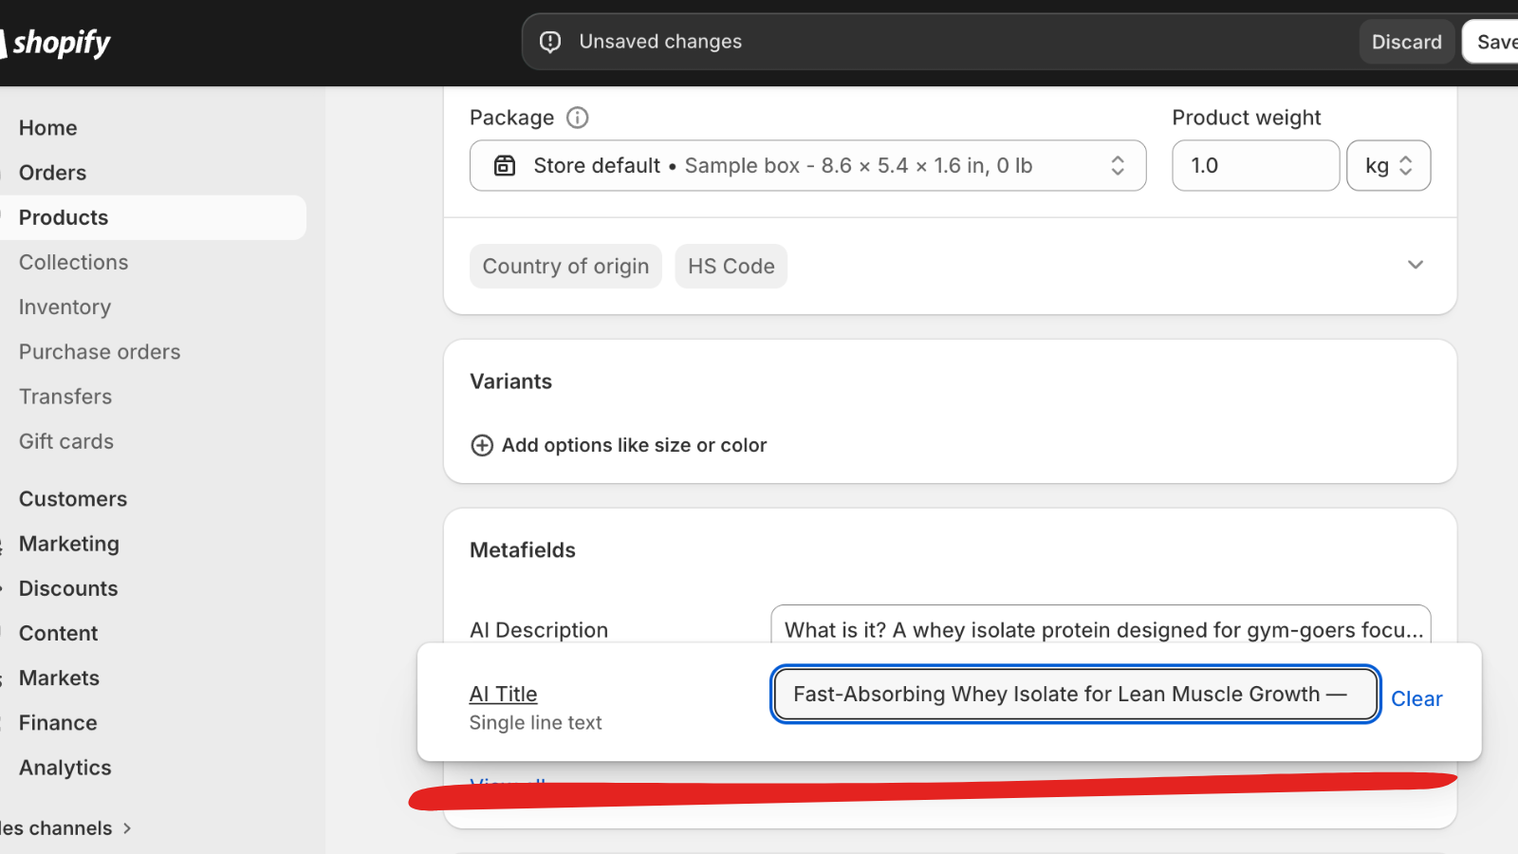Open the Inventory page
This screenshot has width=1518, height=854.
pos(65,306)
